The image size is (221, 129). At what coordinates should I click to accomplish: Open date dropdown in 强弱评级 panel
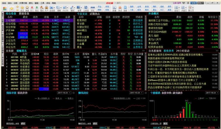pos(65,93)
